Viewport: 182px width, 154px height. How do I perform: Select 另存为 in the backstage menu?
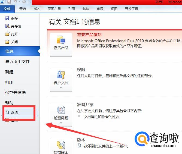(x=16, y=26)
